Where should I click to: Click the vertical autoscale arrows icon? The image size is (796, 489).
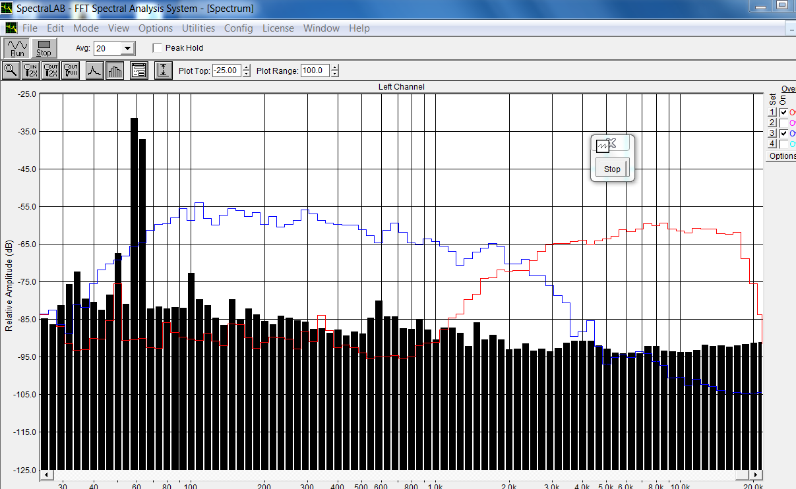point(164,71)
